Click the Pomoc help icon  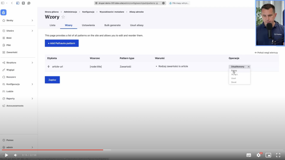4,140
